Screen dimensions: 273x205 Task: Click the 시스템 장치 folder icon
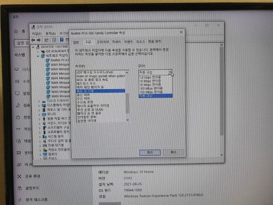pyautogui.click(x=45, y=137)
